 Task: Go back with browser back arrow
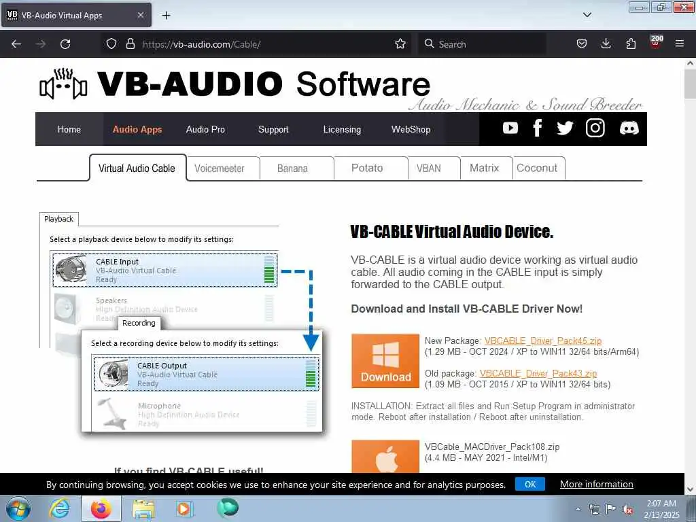coord(16,44)
